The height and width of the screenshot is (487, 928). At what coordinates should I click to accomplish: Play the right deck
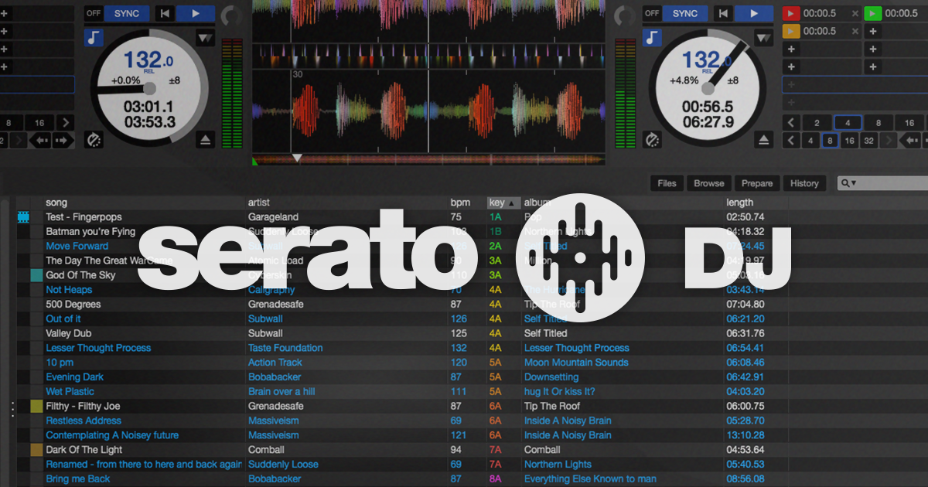click(752, 13)
